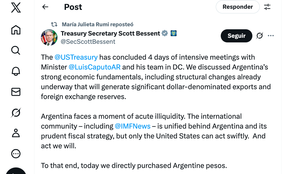
Task: Click the Treasury affiliation badge icon
Action: click(173, 33)
